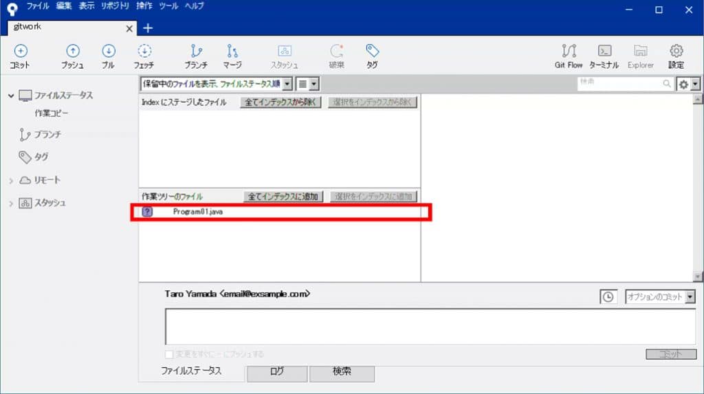
Task: Open the ヘルプ menu
Action: pos(195,6)
